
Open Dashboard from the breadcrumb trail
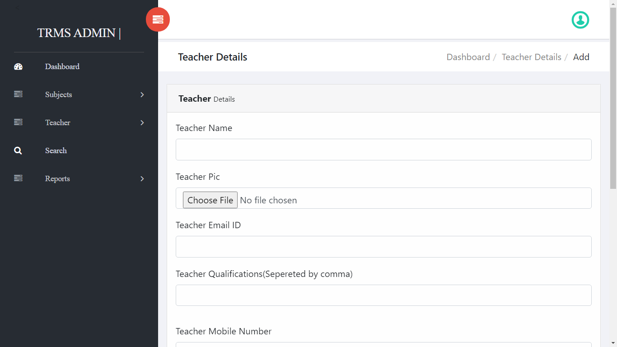[x=468, y=57]
